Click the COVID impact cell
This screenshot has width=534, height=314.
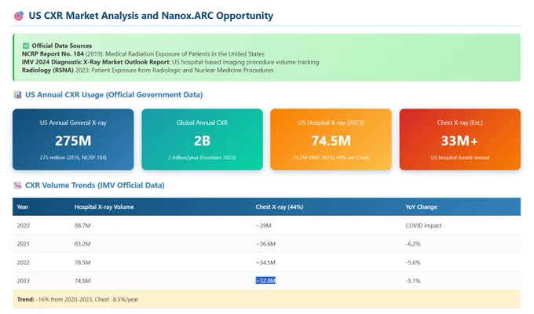[x=423, y=225]
